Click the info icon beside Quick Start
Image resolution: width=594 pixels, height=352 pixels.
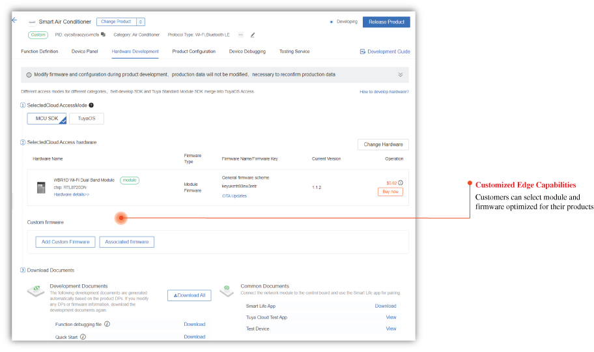[83, 337]
